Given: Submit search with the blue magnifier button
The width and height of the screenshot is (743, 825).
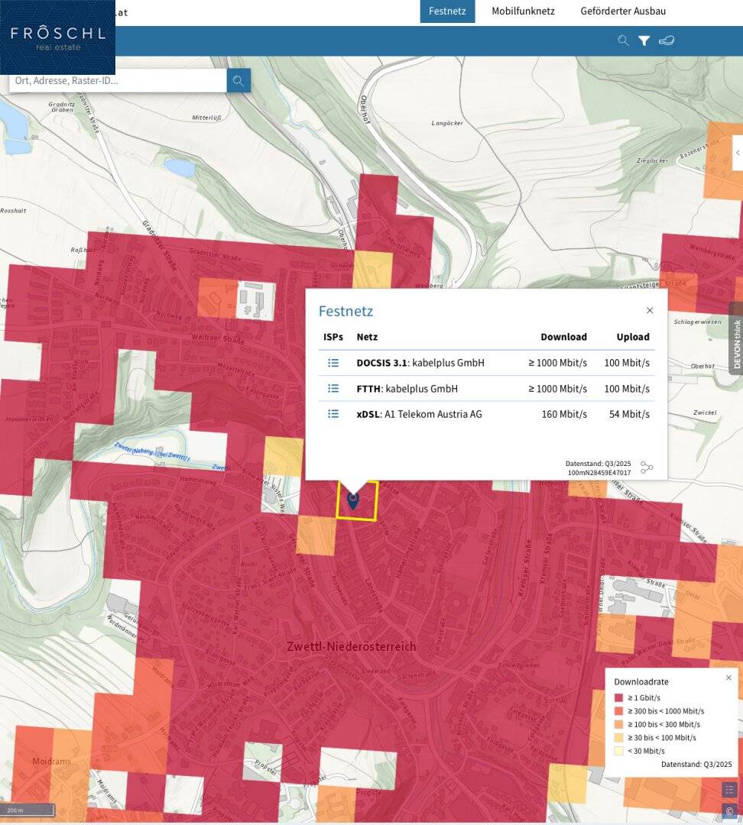Looking at the screenshot, I should coord(238,80).
